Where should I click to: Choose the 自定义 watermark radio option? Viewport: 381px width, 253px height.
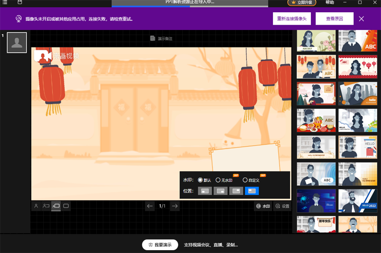[x=251, y=180]
